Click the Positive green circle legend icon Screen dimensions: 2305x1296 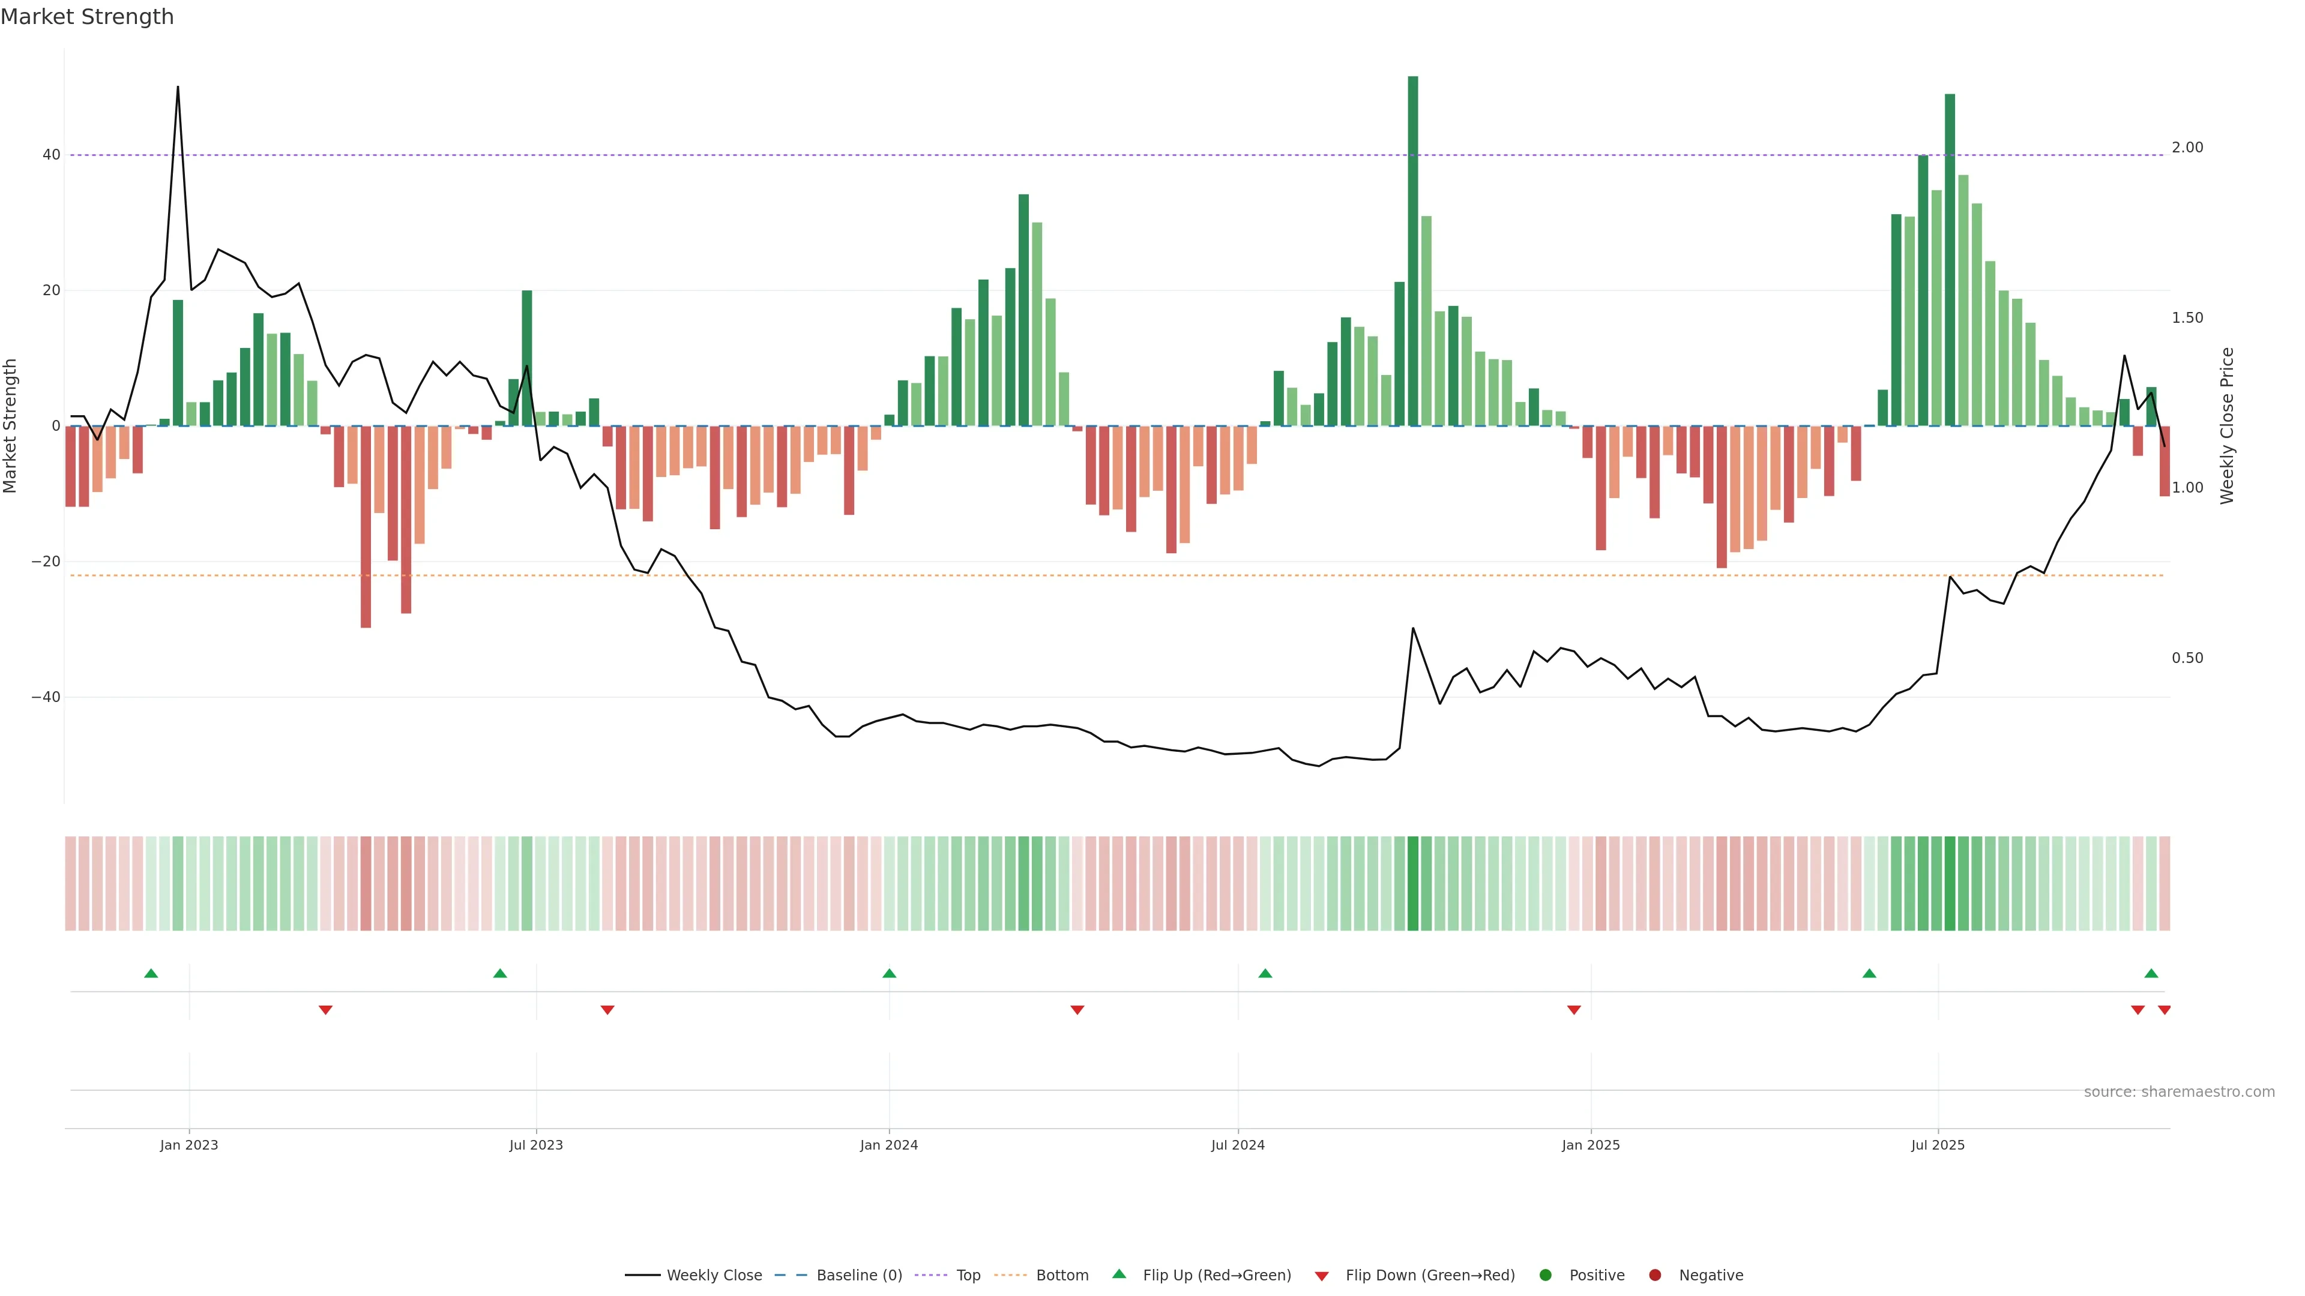(x=1545, y=1276)
